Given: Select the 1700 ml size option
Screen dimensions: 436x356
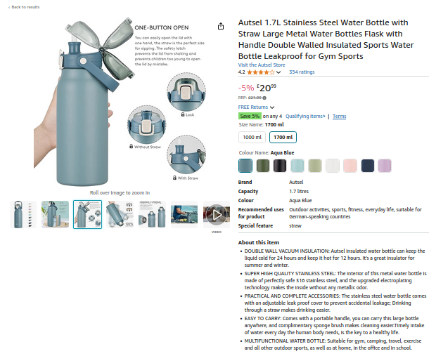Looking at the screenshot, I should tap(283, 137).
